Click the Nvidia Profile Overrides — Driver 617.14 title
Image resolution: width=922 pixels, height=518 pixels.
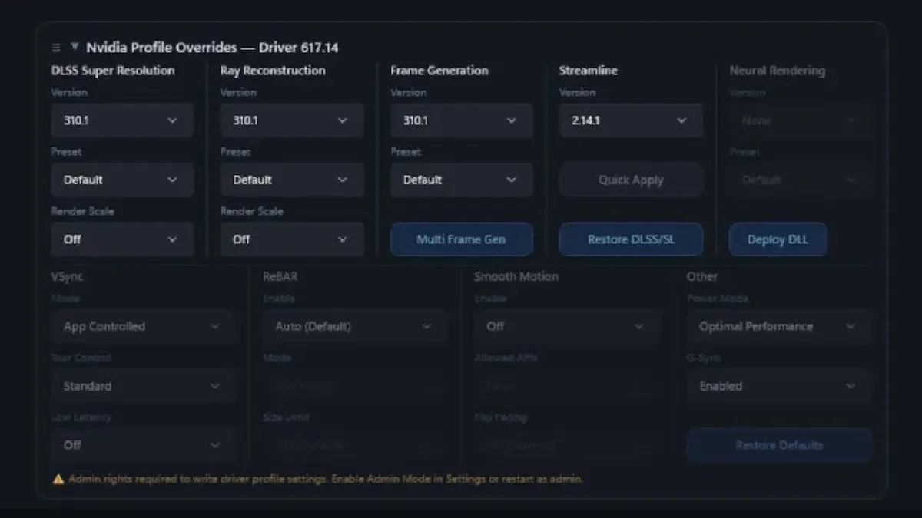click(x=212, y=48)
